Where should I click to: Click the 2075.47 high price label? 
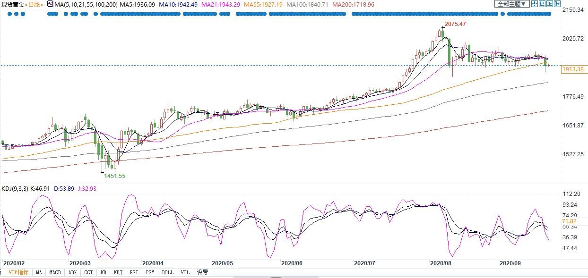coord(456,23)
